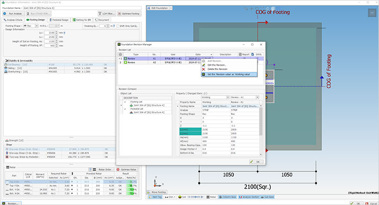
Task: Select the Bot. Y-Dir. rebar row
Action: [x=71, y=190]
